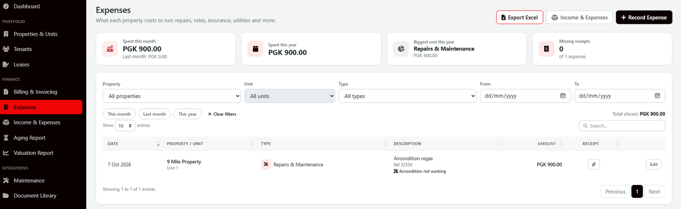Edit the 9 Mile Property expense
The image size is (681, 209).
click(654, 164)
